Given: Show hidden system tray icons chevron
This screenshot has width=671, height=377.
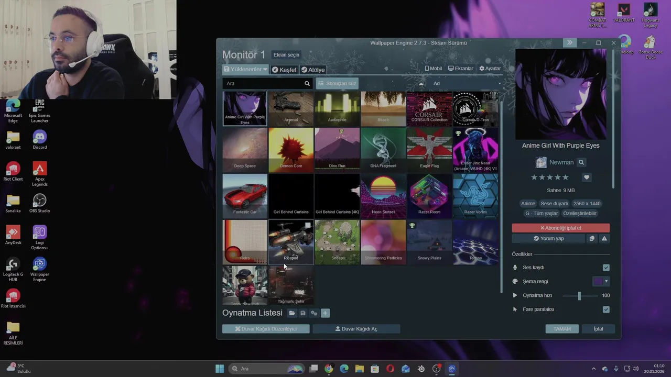Looking at the screenshot, I should pyautogui.click(x=593, y=369).
